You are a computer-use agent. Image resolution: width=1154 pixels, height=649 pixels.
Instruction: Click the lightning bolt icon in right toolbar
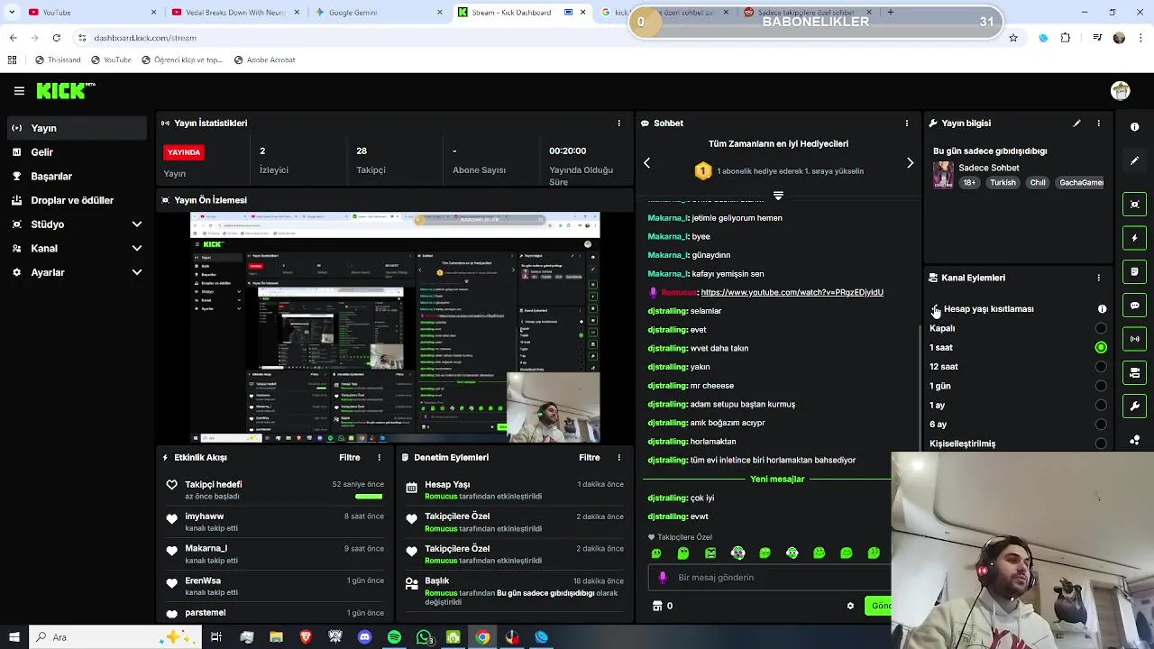tap(1135, 238)
